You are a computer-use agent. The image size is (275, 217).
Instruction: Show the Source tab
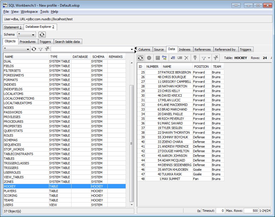[159, 49]
